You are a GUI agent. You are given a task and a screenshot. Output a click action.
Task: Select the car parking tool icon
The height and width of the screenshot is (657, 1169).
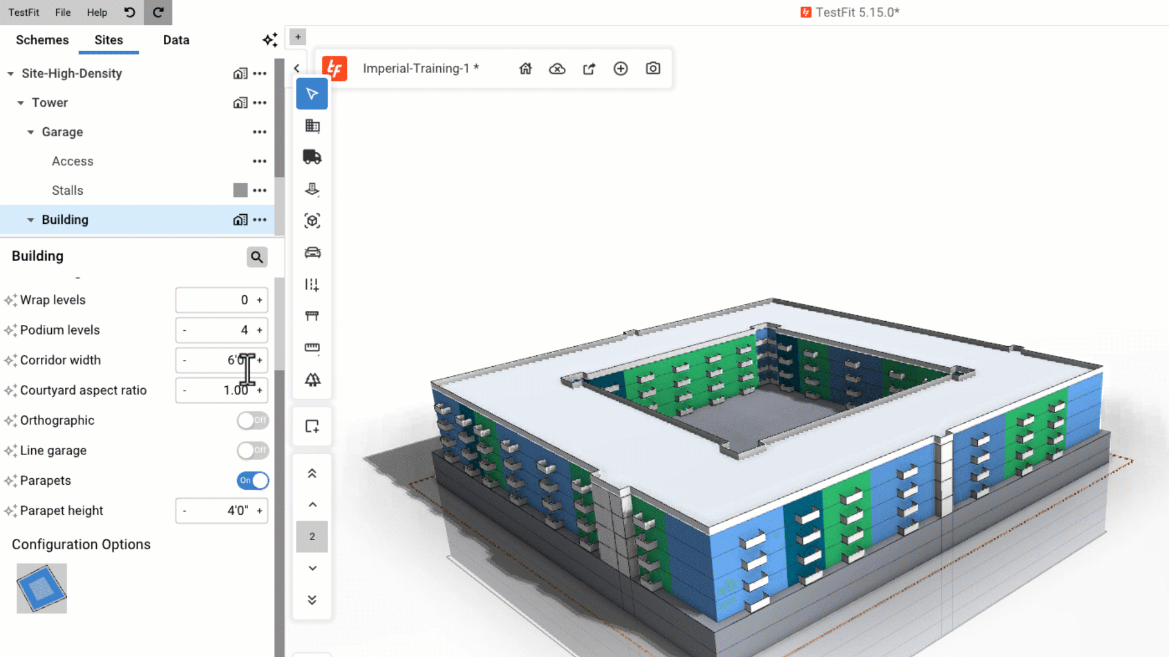(x=312, y=252)
